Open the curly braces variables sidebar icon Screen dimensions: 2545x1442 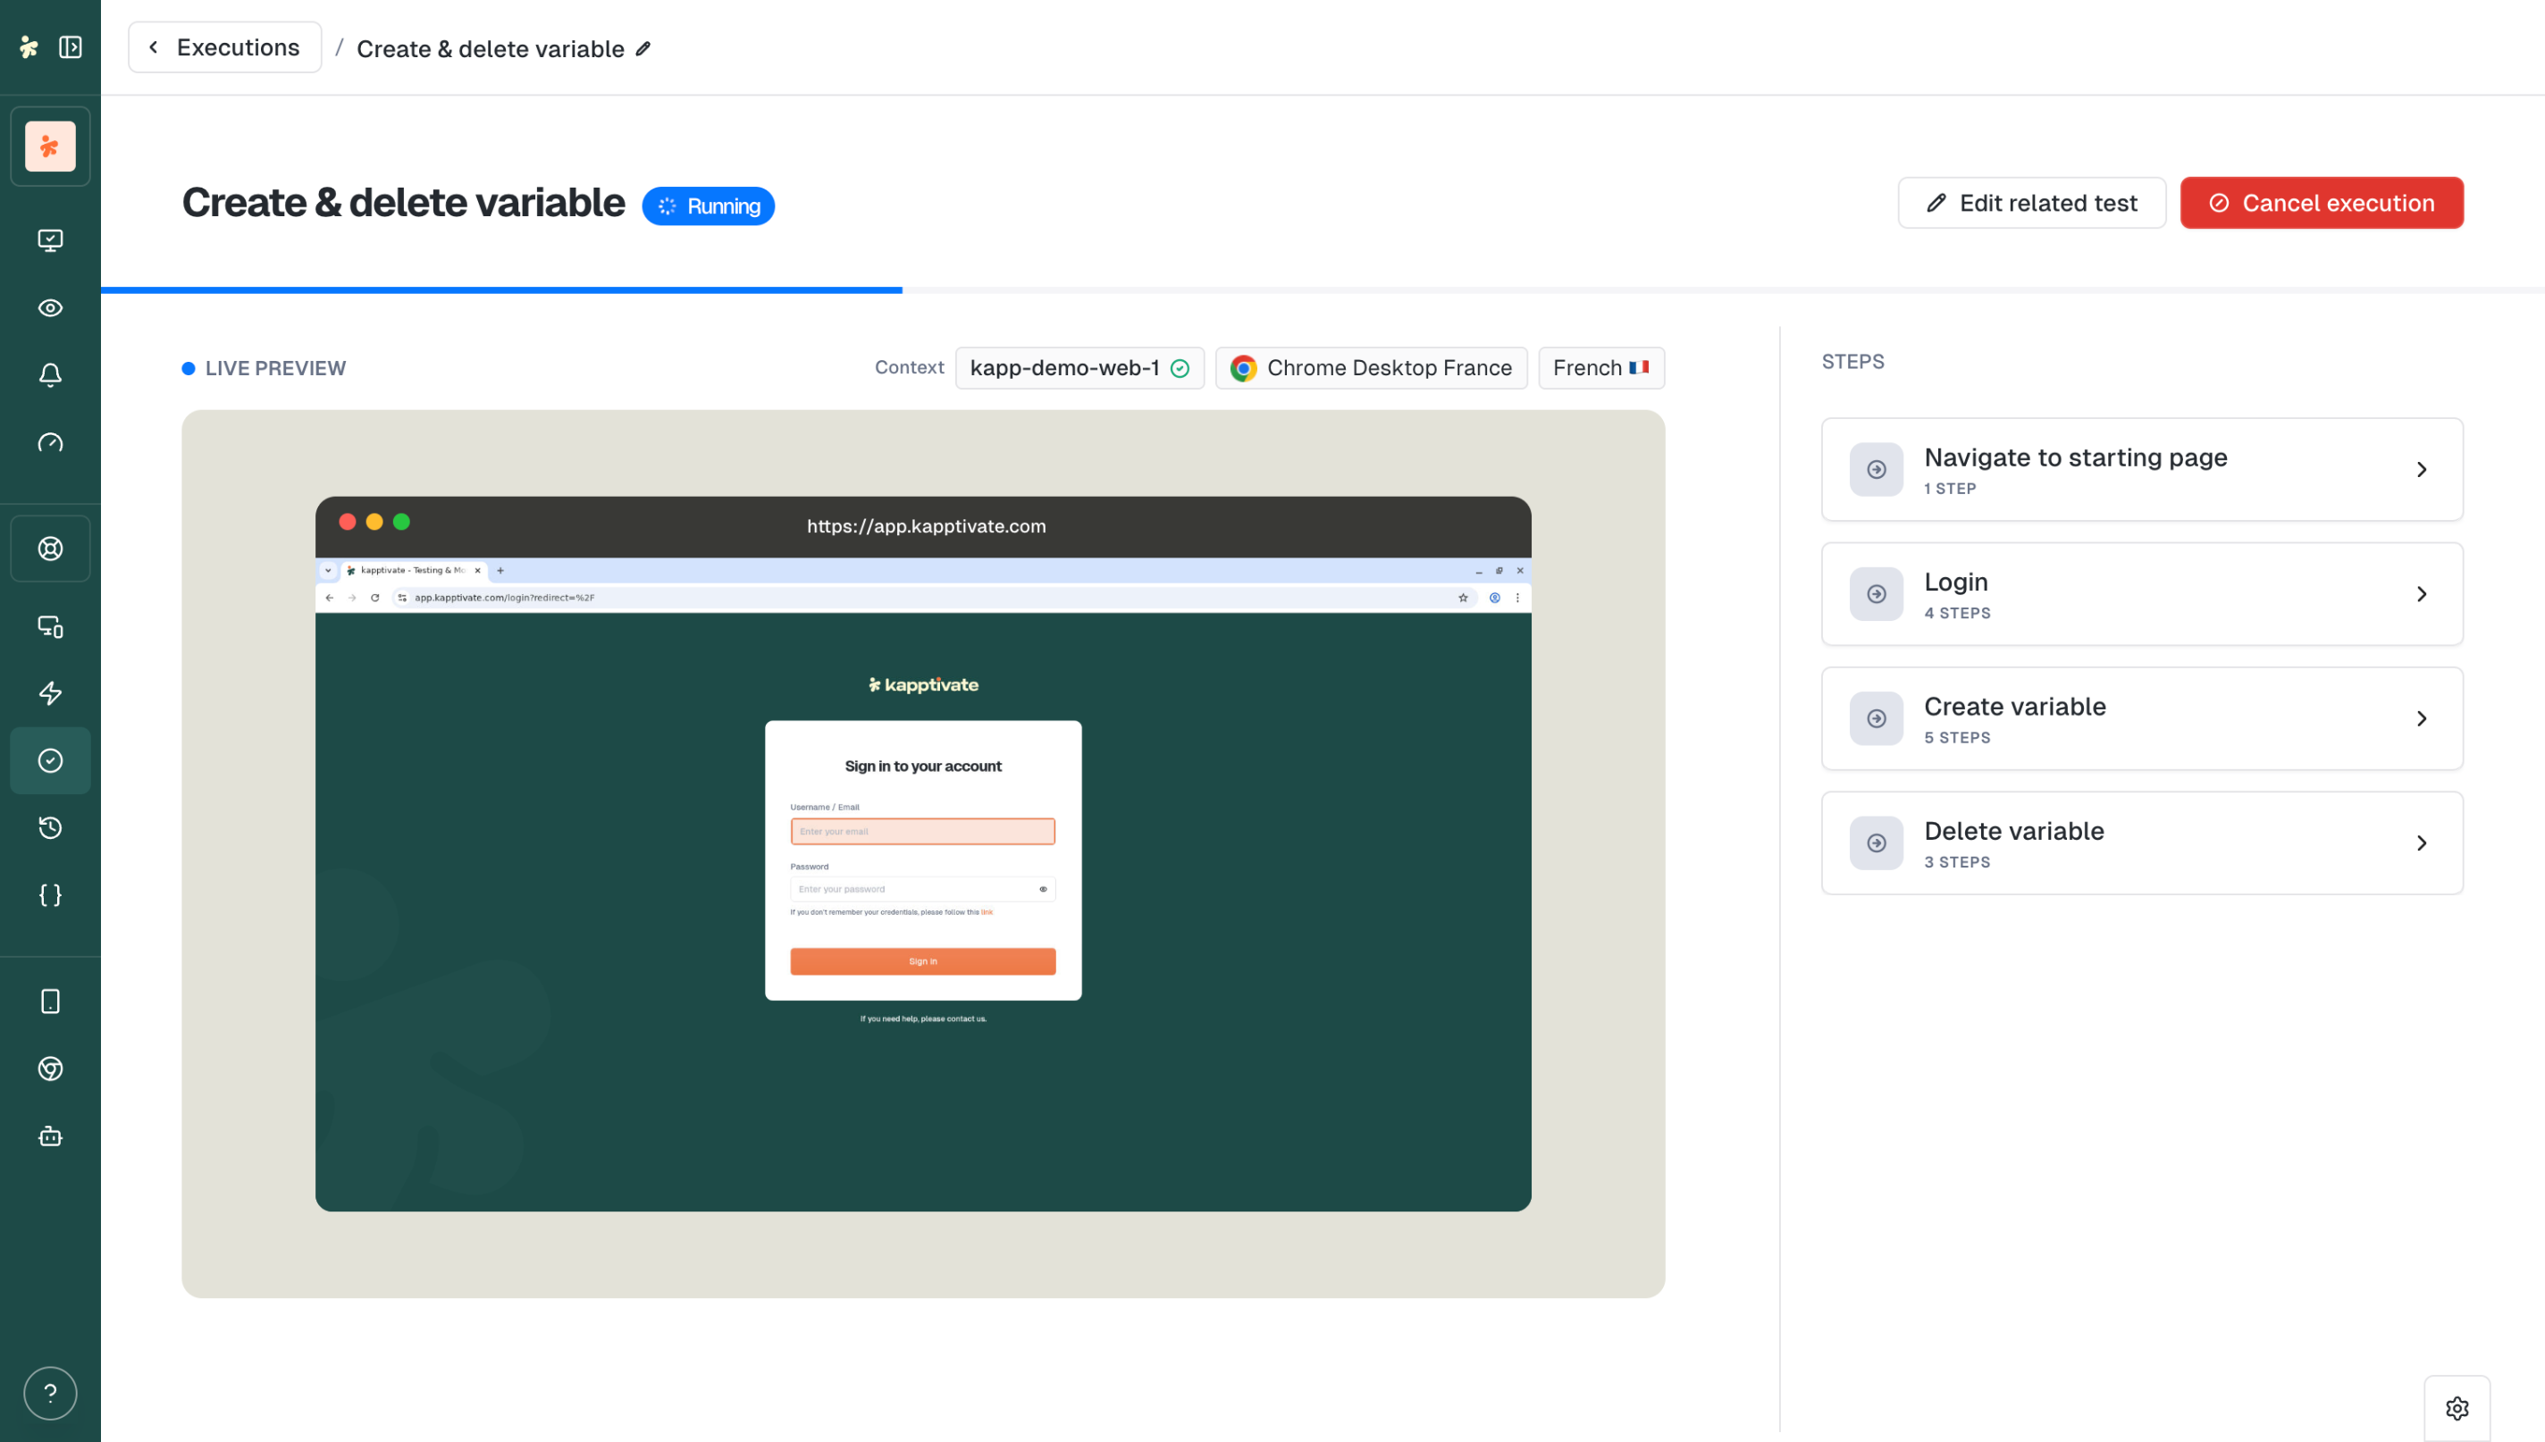(51, 895)
